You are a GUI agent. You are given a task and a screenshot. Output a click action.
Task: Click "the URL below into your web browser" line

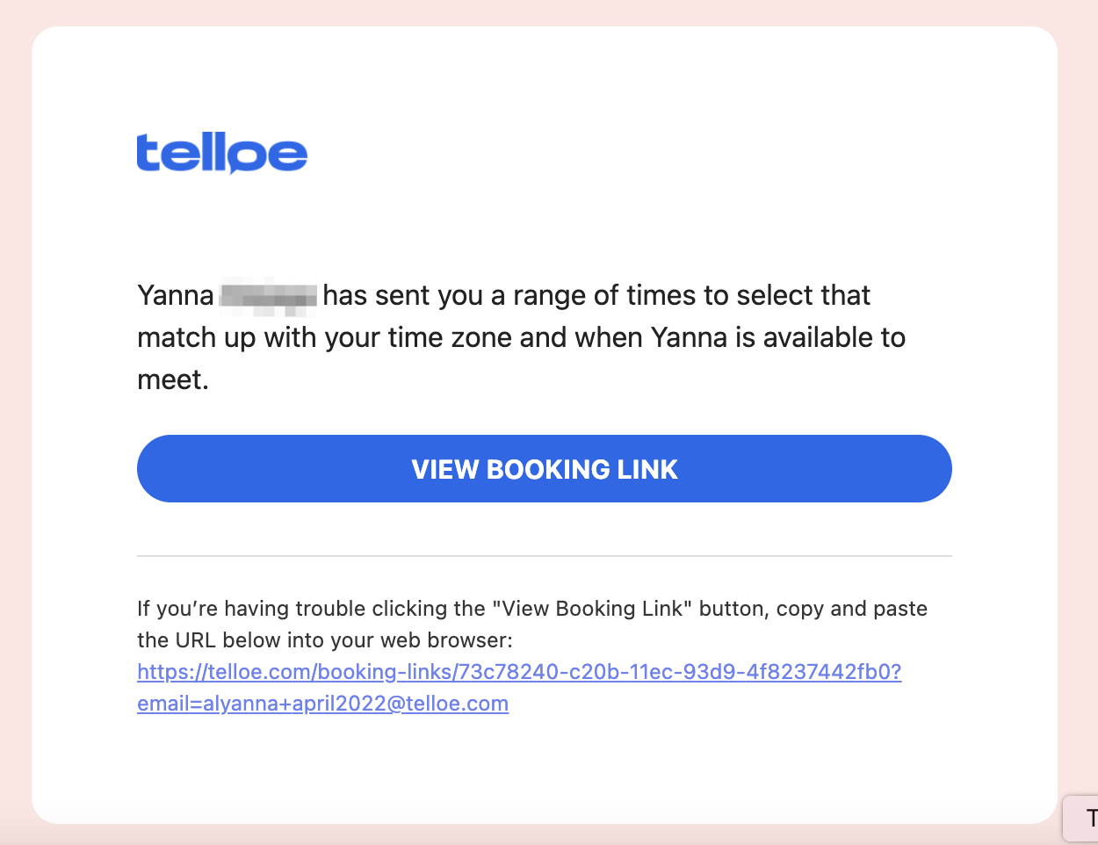pos(324,640)
